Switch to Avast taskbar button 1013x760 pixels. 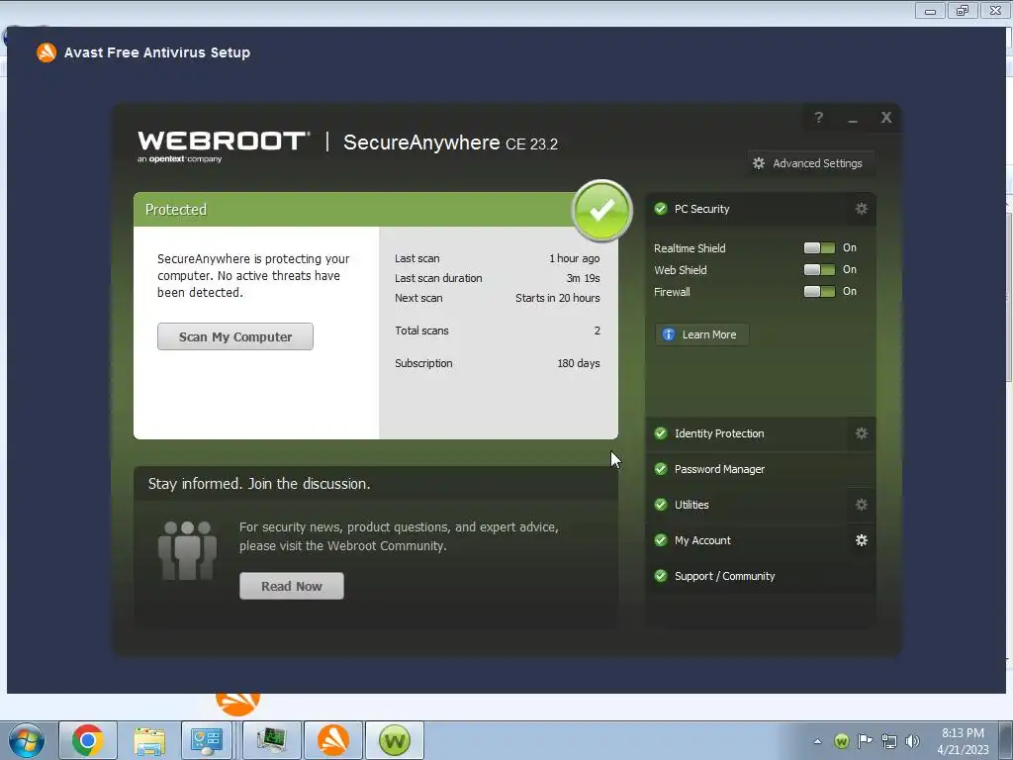[333, 740]
